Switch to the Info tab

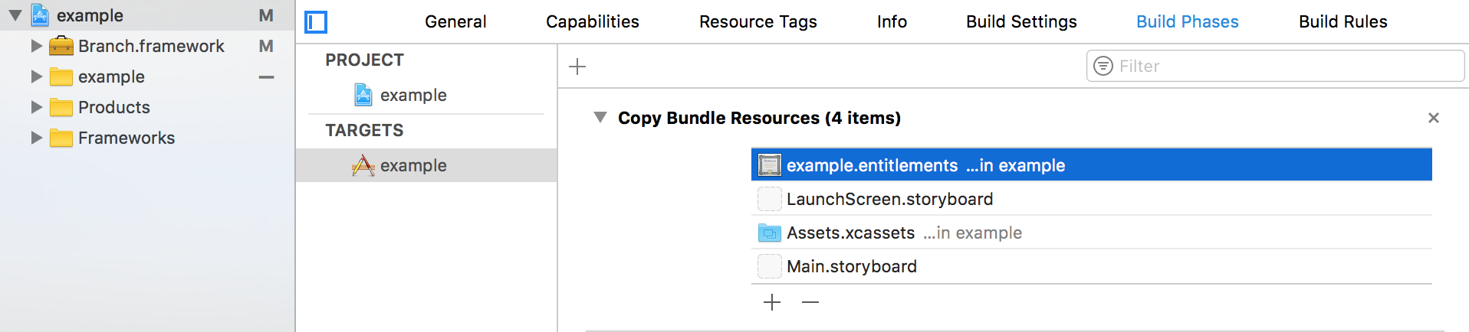(x=892, y=21)
